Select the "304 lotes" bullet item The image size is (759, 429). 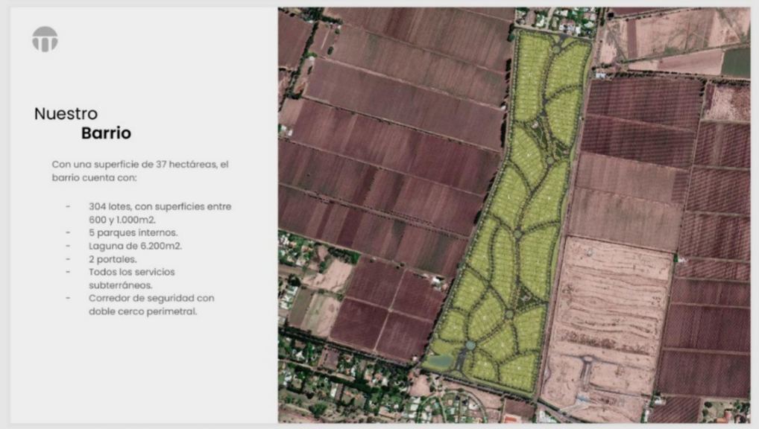tap(160, 213)
